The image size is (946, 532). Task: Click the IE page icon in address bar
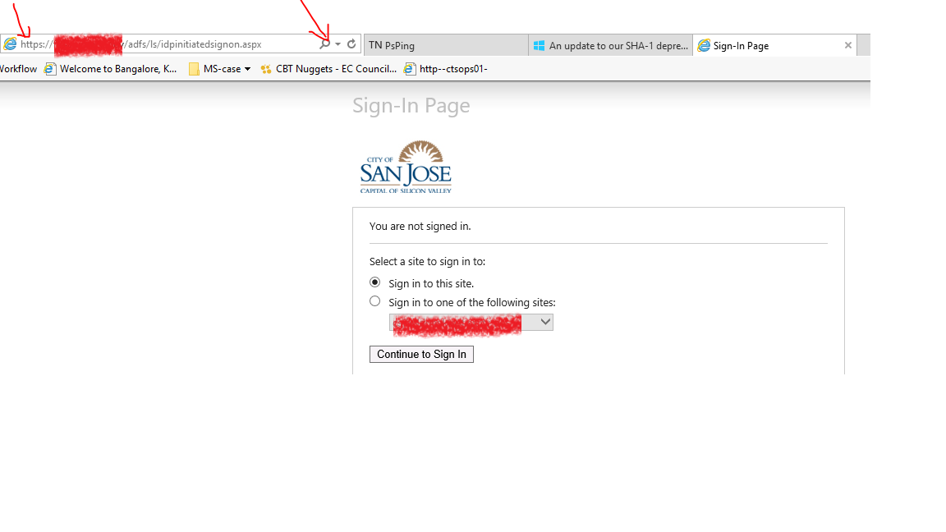point(10,44)
